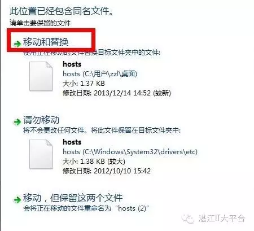Screen dimensions: 254x231
Task: Click the 大小: 1.38 KB (较大) text
Action: (x=94, y=162)
